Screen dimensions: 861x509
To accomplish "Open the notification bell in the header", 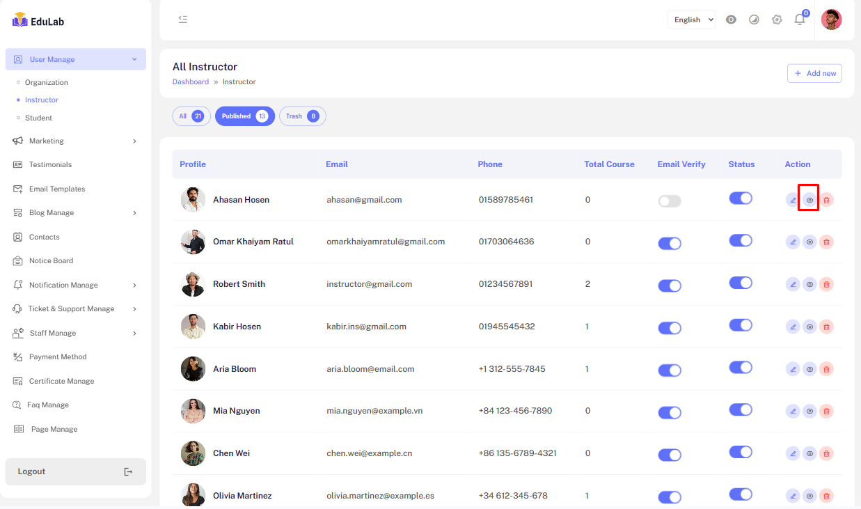I will (800, 19).
